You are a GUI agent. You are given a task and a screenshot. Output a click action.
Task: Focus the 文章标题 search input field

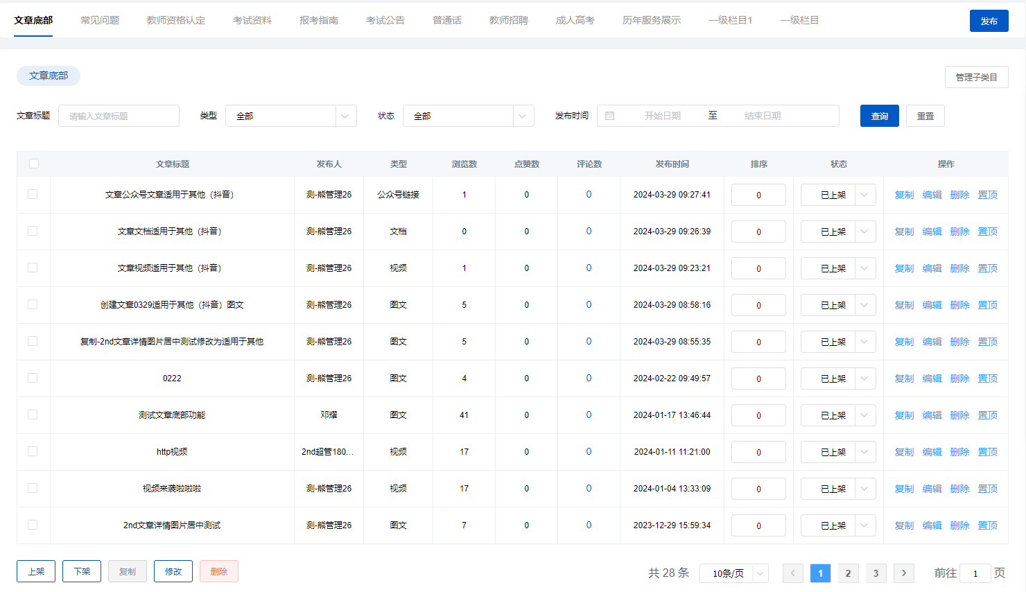119,116
